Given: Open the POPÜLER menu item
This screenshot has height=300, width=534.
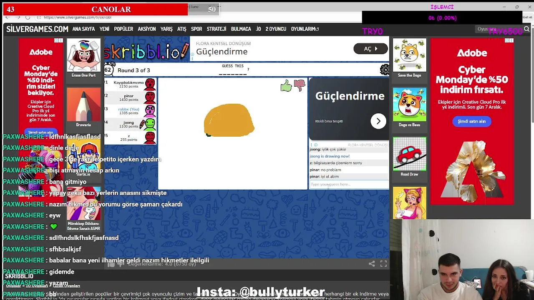Looking at the screenshot, I should [x=123, y=29].
